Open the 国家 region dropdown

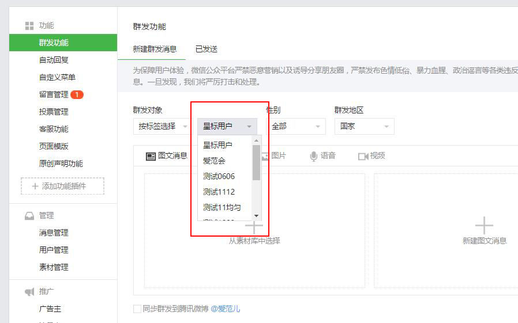[x=364, y=126]
